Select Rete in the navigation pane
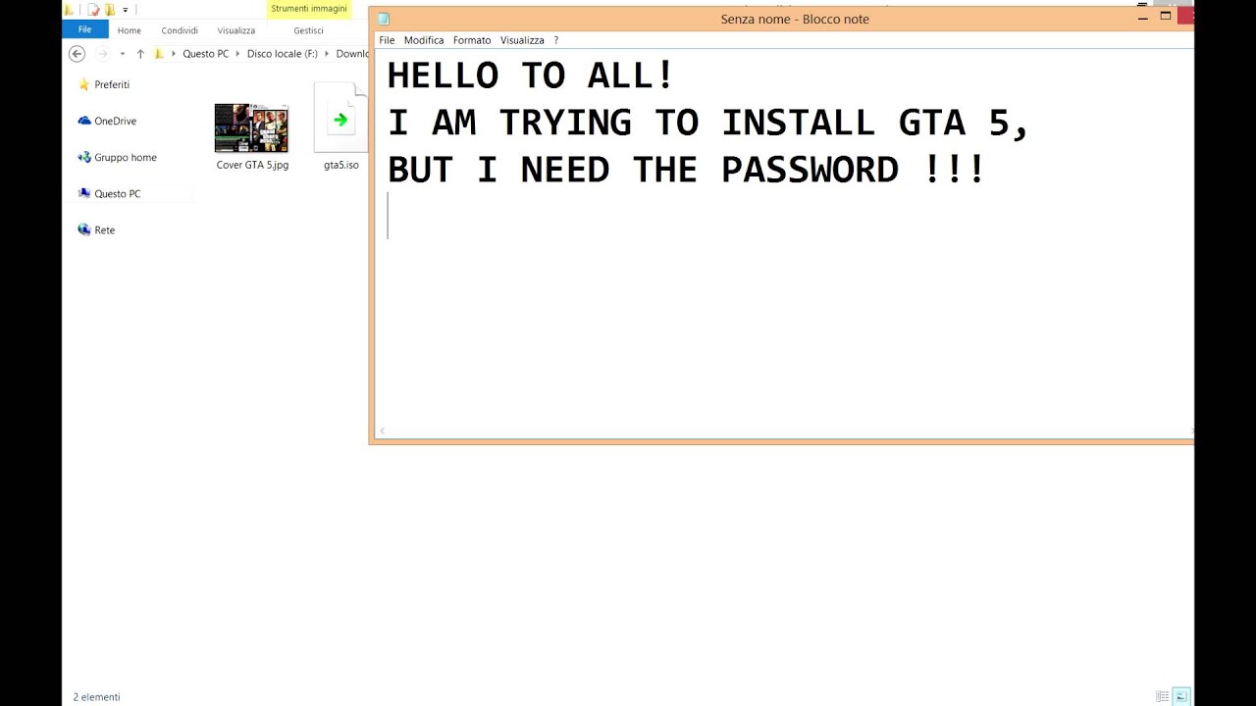1256x706 pixels. pyautogui.click(x=104, y=229)
